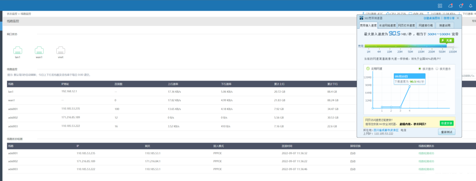The height and width of the screenshot is (181, 476).
Task: Click IP address 192.168.12.1 in lan1 row
Action: click(69, 91)
